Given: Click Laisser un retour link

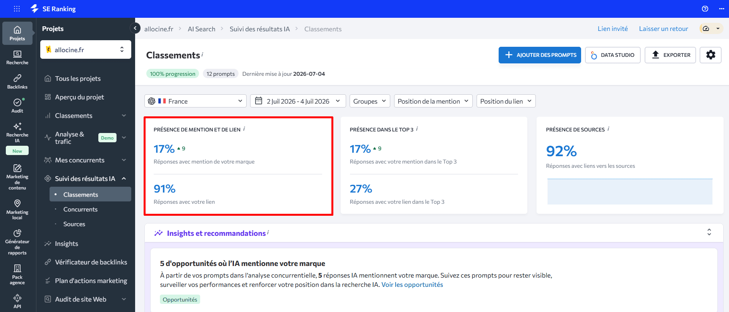Looking at the screenshot, I should 664,29.
